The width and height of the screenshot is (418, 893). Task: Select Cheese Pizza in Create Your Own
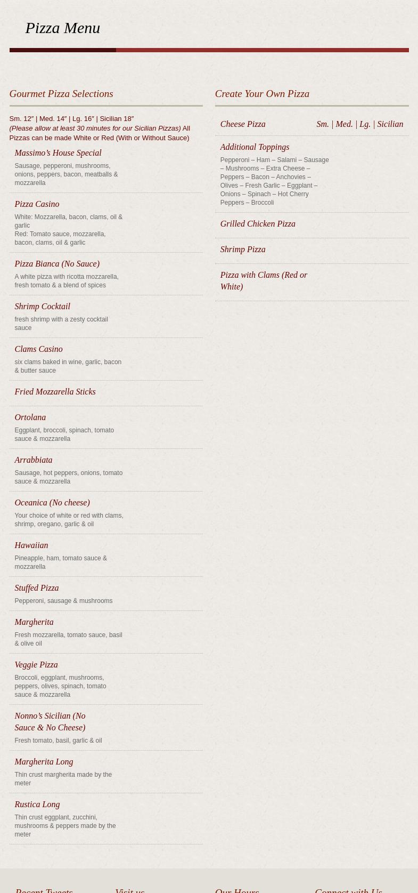pyautogui.click(x=242, y=124)
